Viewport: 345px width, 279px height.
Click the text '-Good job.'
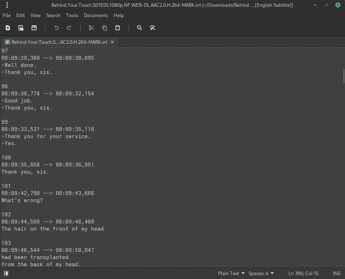[17, 101]
